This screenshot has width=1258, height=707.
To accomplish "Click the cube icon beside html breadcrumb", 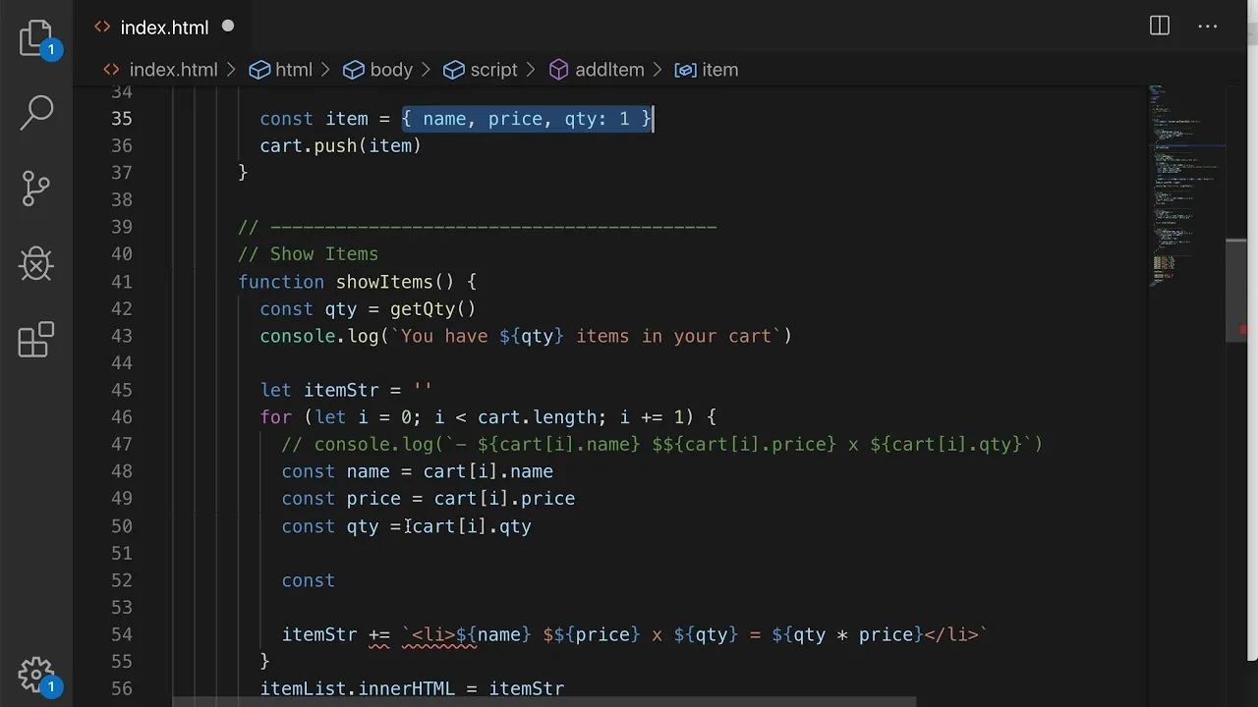I will (x=259, y=70).
